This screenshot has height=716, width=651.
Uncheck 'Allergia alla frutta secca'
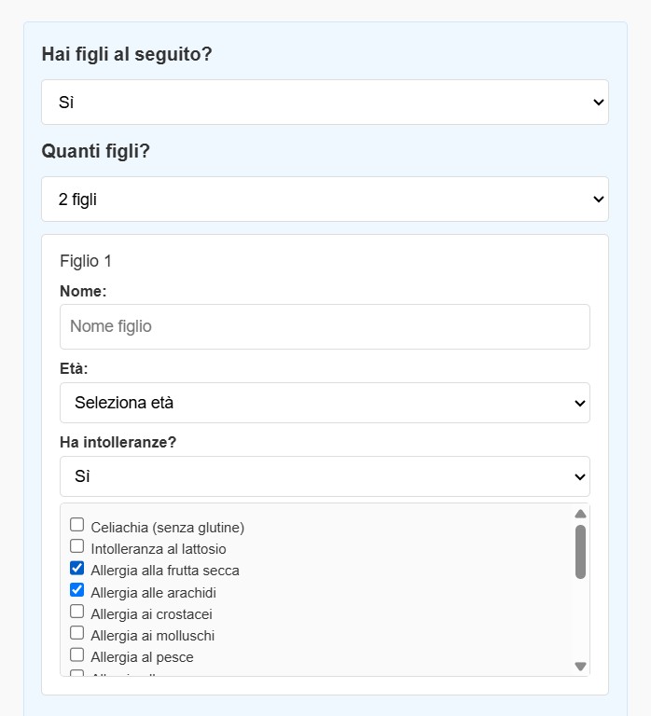pos(77,569)
